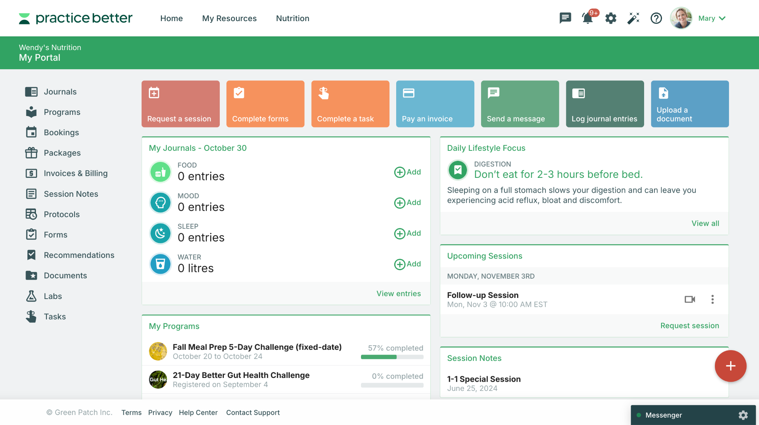Click Request session link under Upcoming Sessions
The image size is (759, 425).
pyautogui.click(x=689, y=325)
